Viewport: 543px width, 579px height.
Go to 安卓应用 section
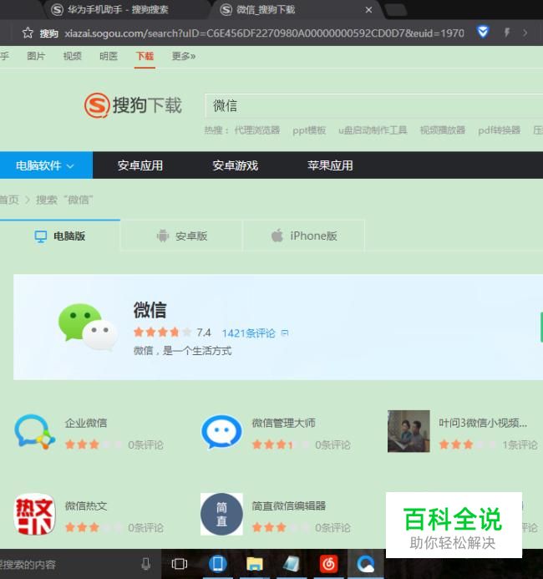pos(140,165)
